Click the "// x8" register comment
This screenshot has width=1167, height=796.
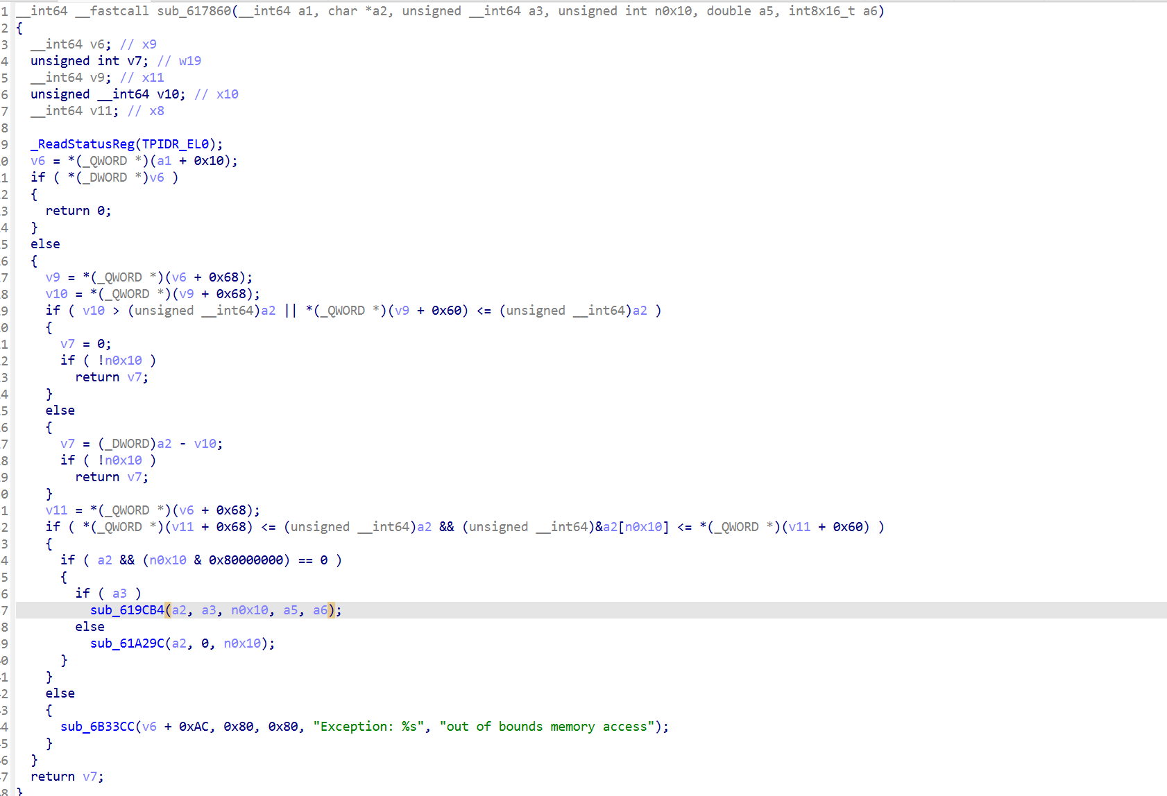146,111
